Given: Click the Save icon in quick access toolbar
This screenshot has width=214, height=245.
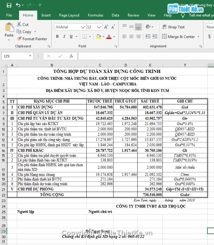Looking at the screenshot, I should (9, 5).
